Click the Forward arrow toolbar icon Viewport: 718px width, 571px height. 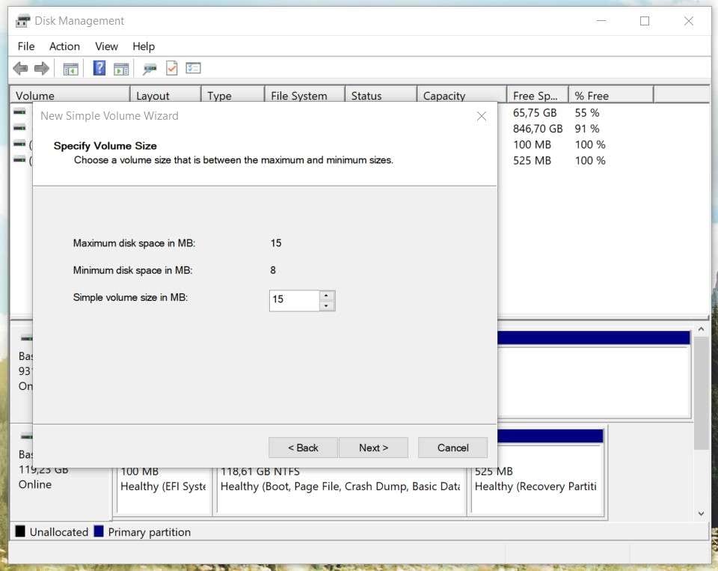click(x=42, y=69)
